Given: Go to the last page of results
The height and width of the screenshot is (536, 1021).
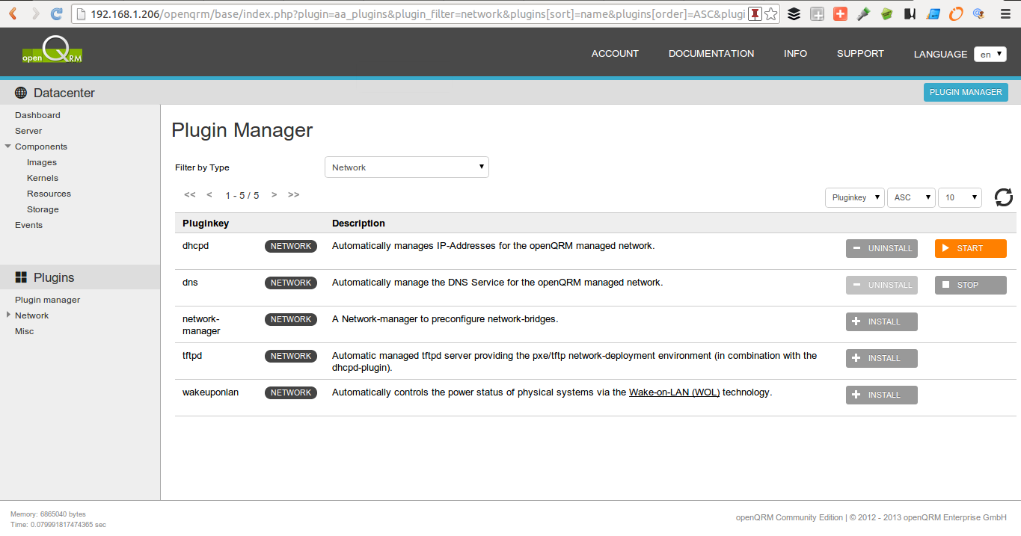Looking at the screenshot, I should coord(294,195).
